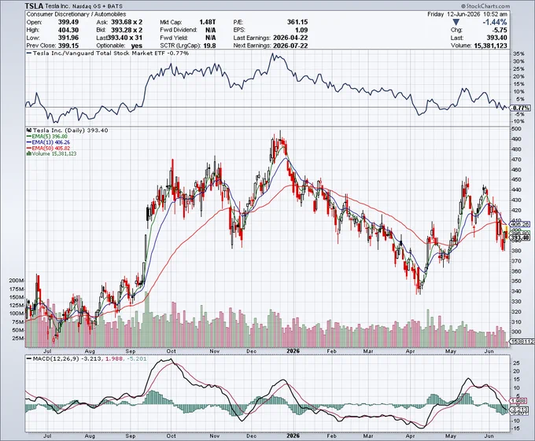
Task: Click the Jun label under the MACD panel
Action: [489, 435]
